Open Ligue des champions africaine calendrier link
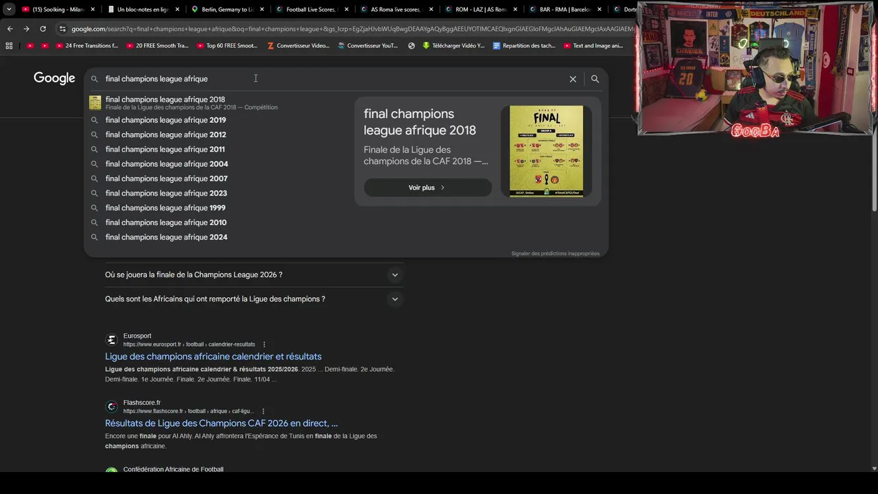Screen dimensions: 878x494 [213, 357]
